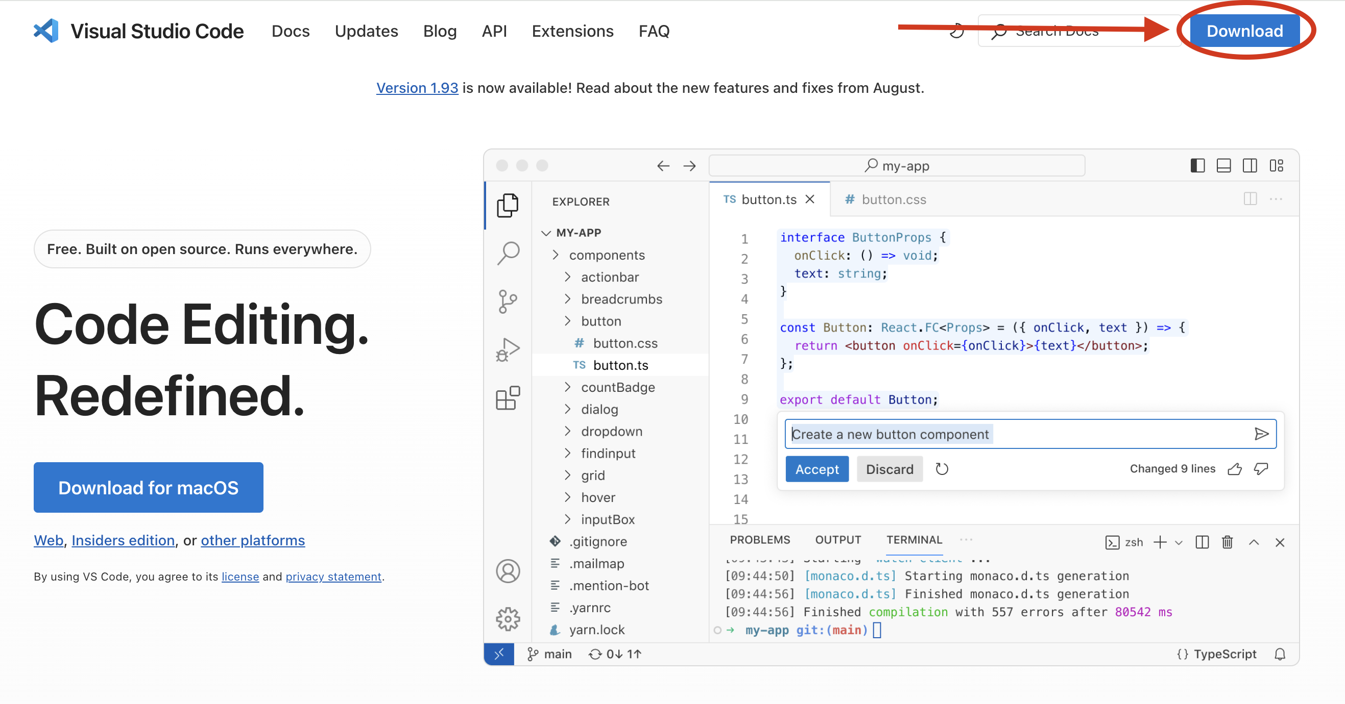Open the Search panel in the activity bar
Viewport: 1345px width, 704px height.
(x=508, y=253)
